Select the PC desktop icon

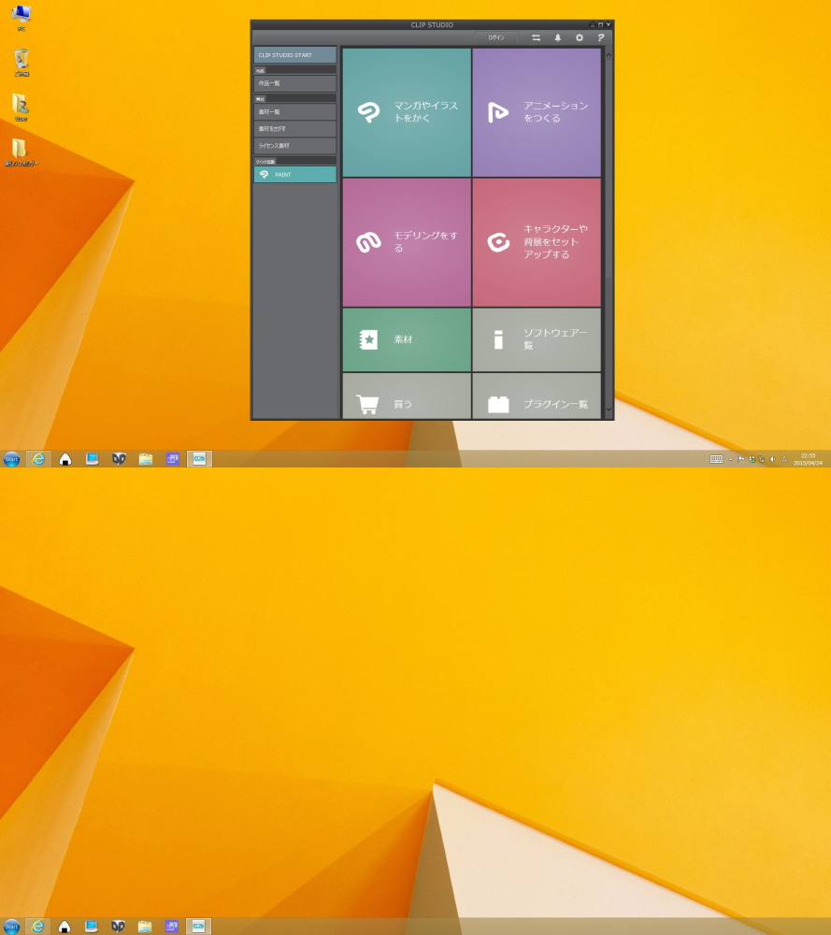point(21,17)
